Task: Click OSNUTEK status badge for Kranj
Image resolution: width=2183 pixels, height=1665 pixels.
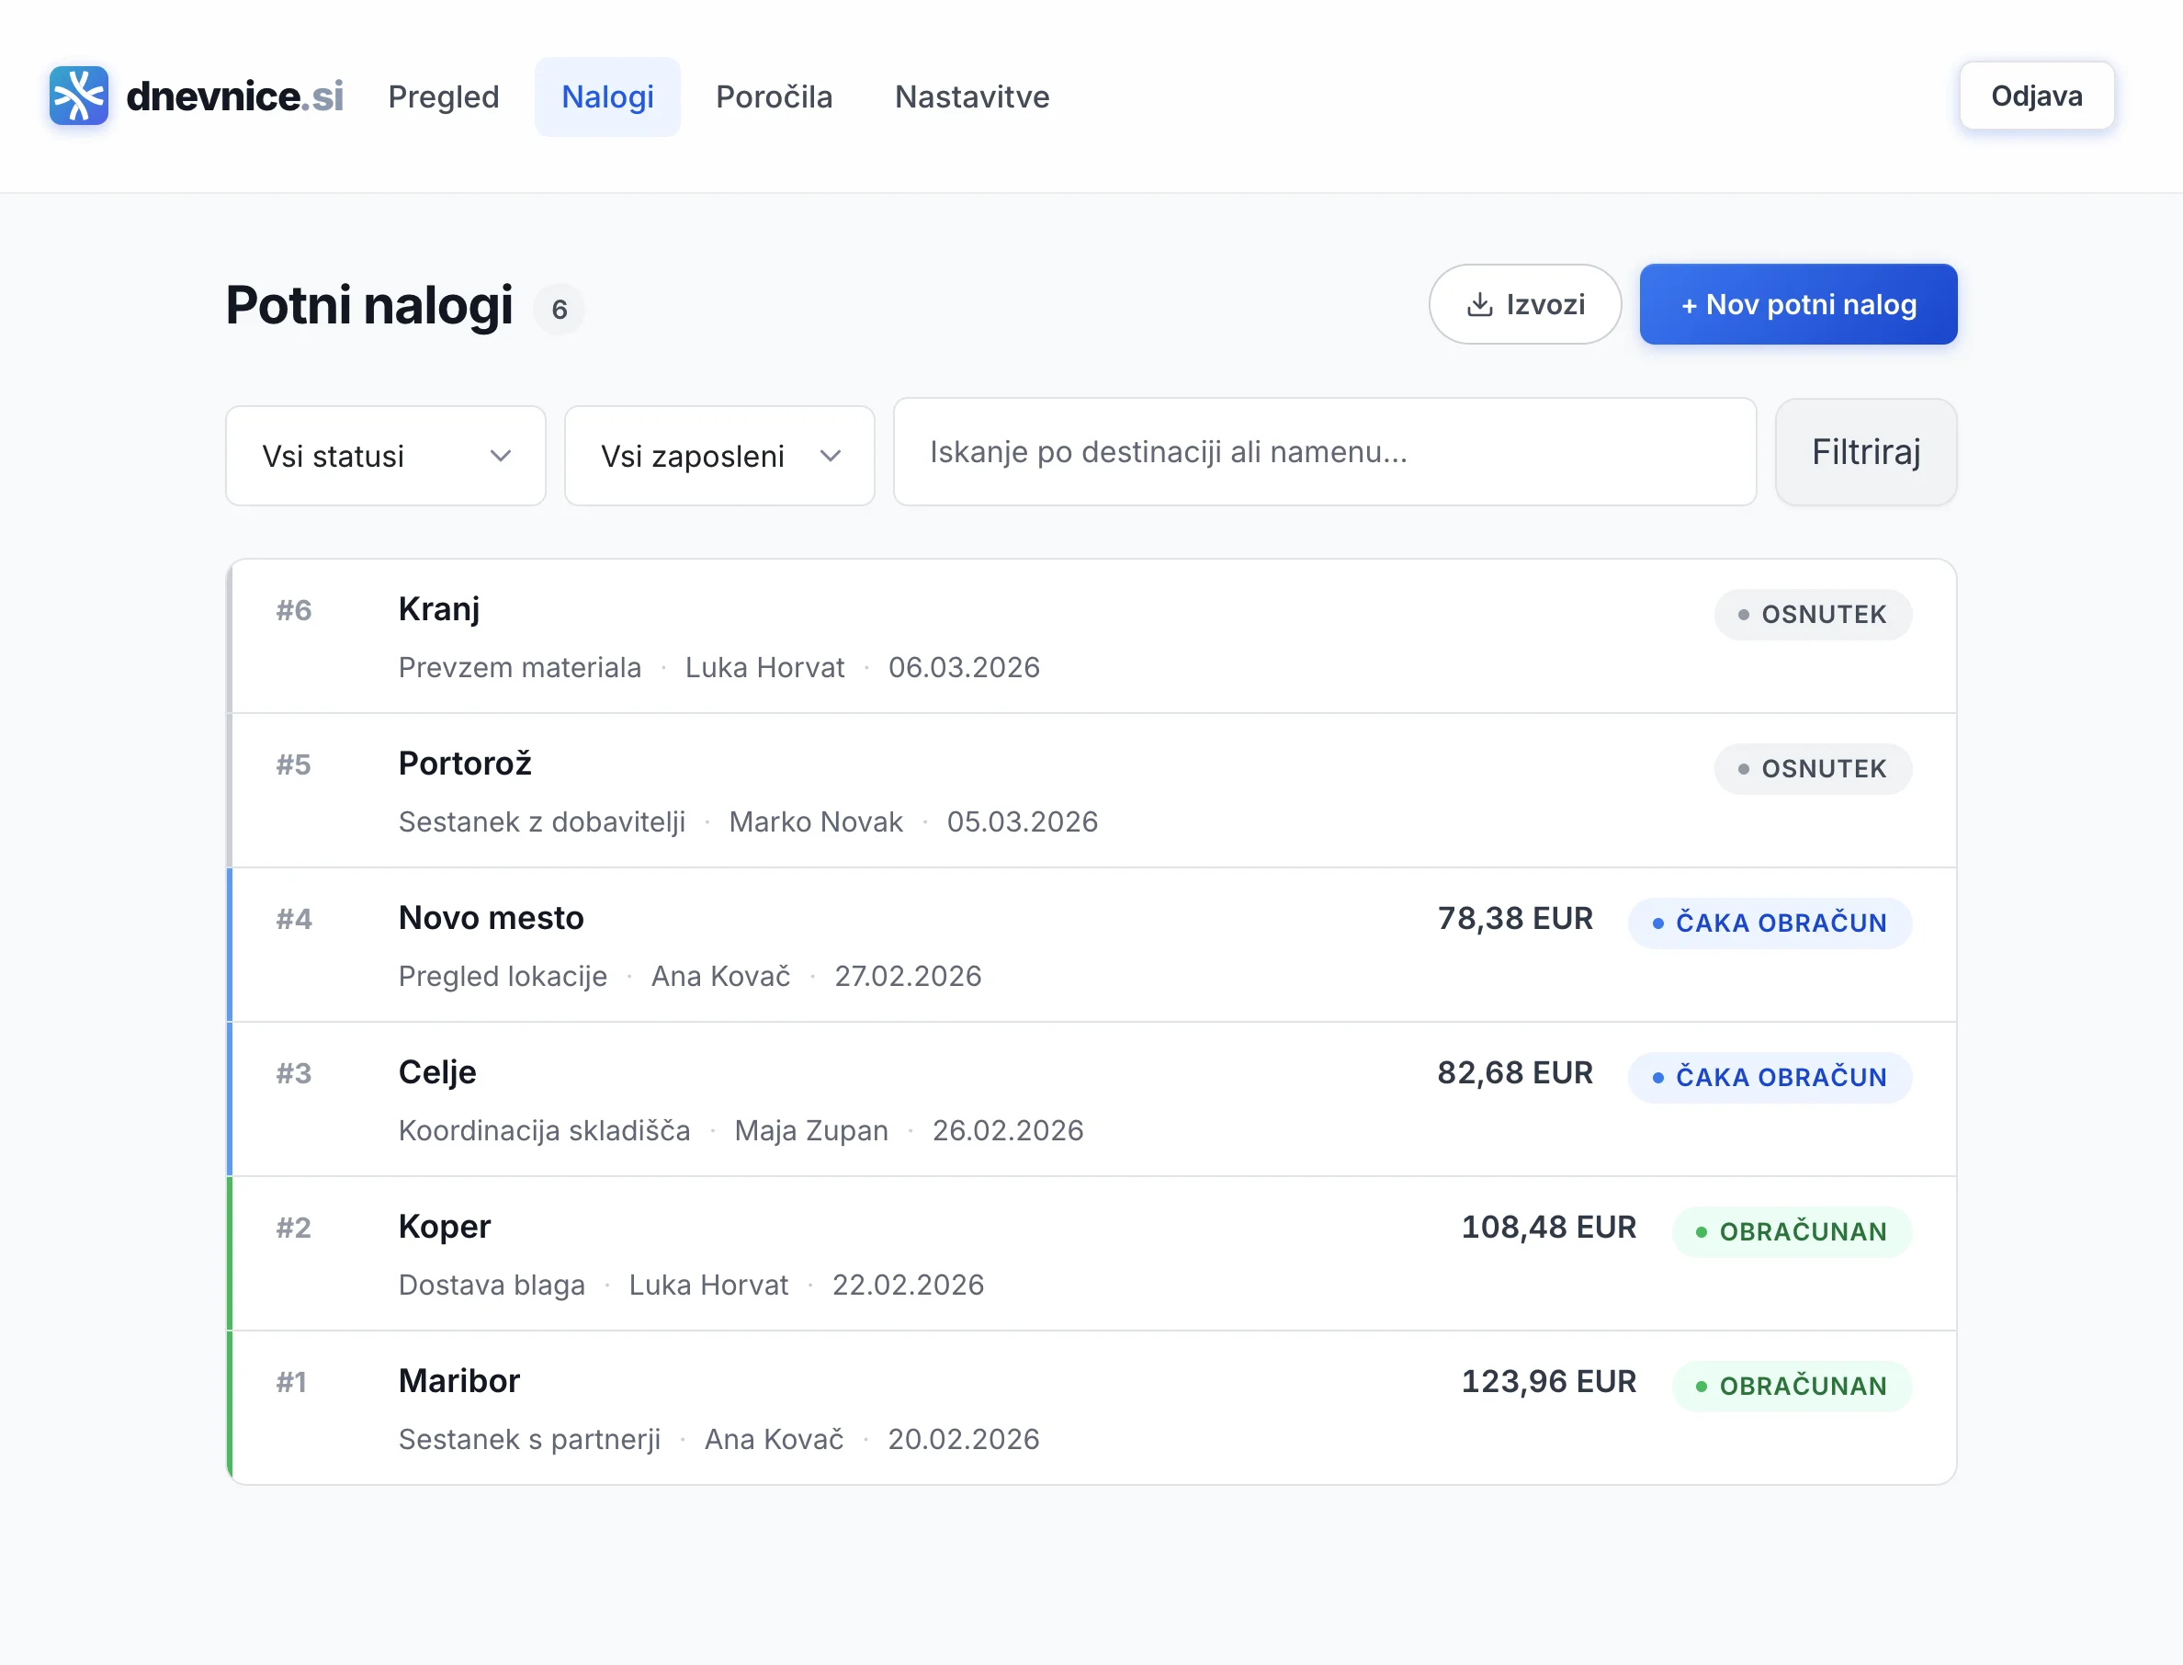Action: click(x=1812, y=615)
